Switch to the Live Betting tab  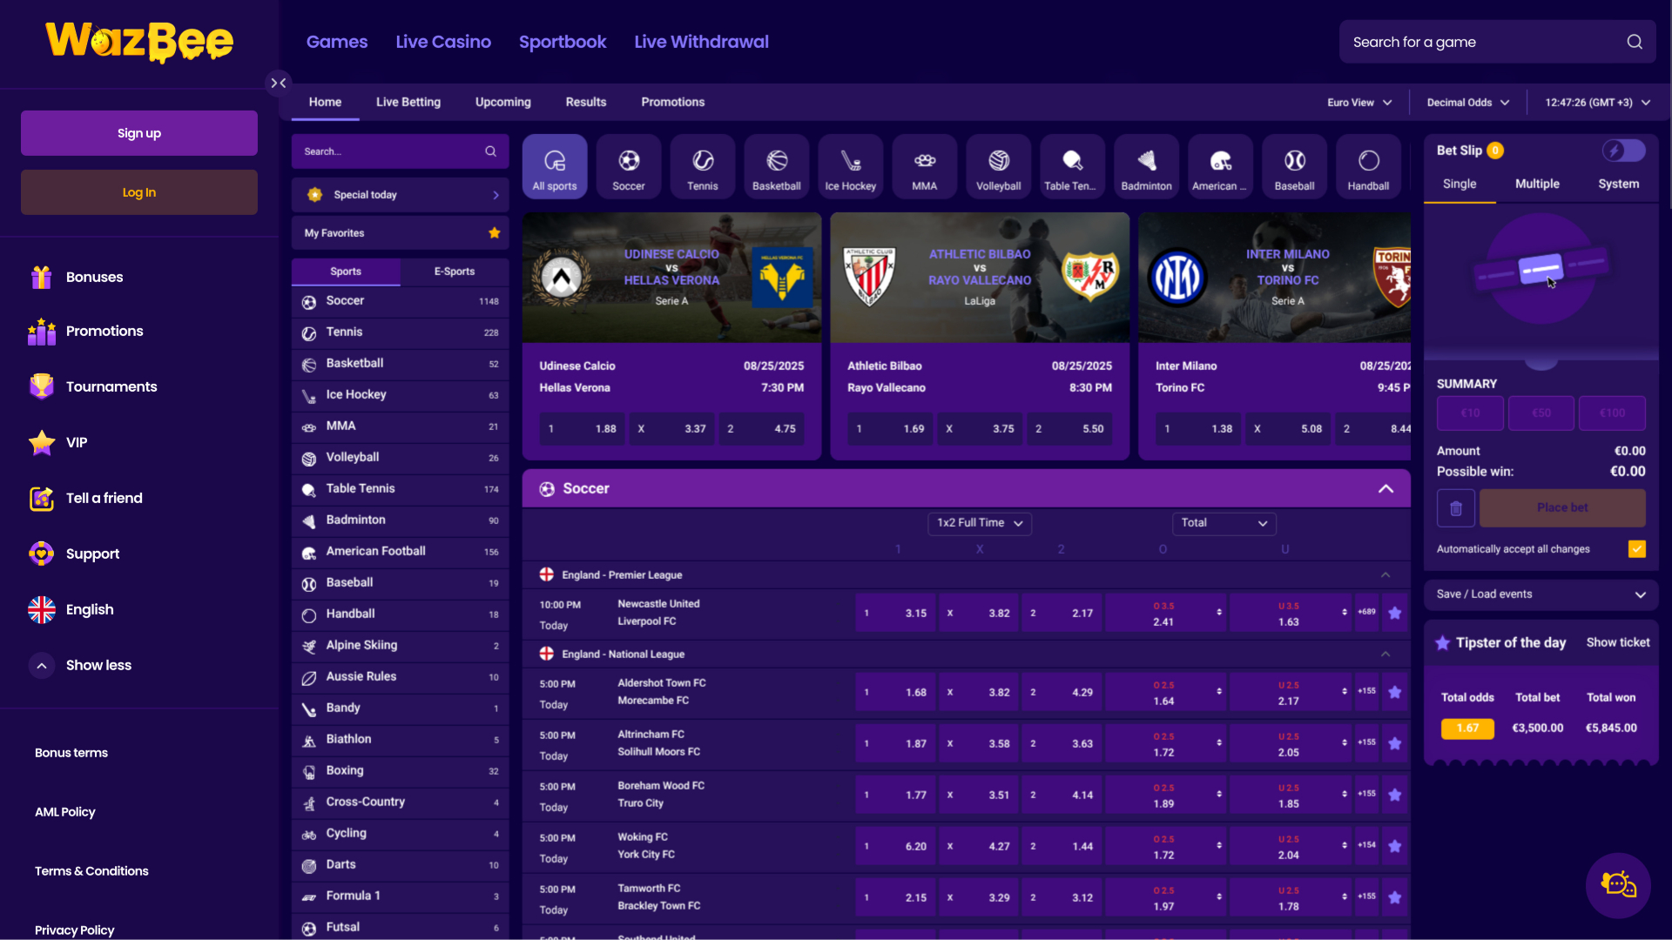coord(408,102)
